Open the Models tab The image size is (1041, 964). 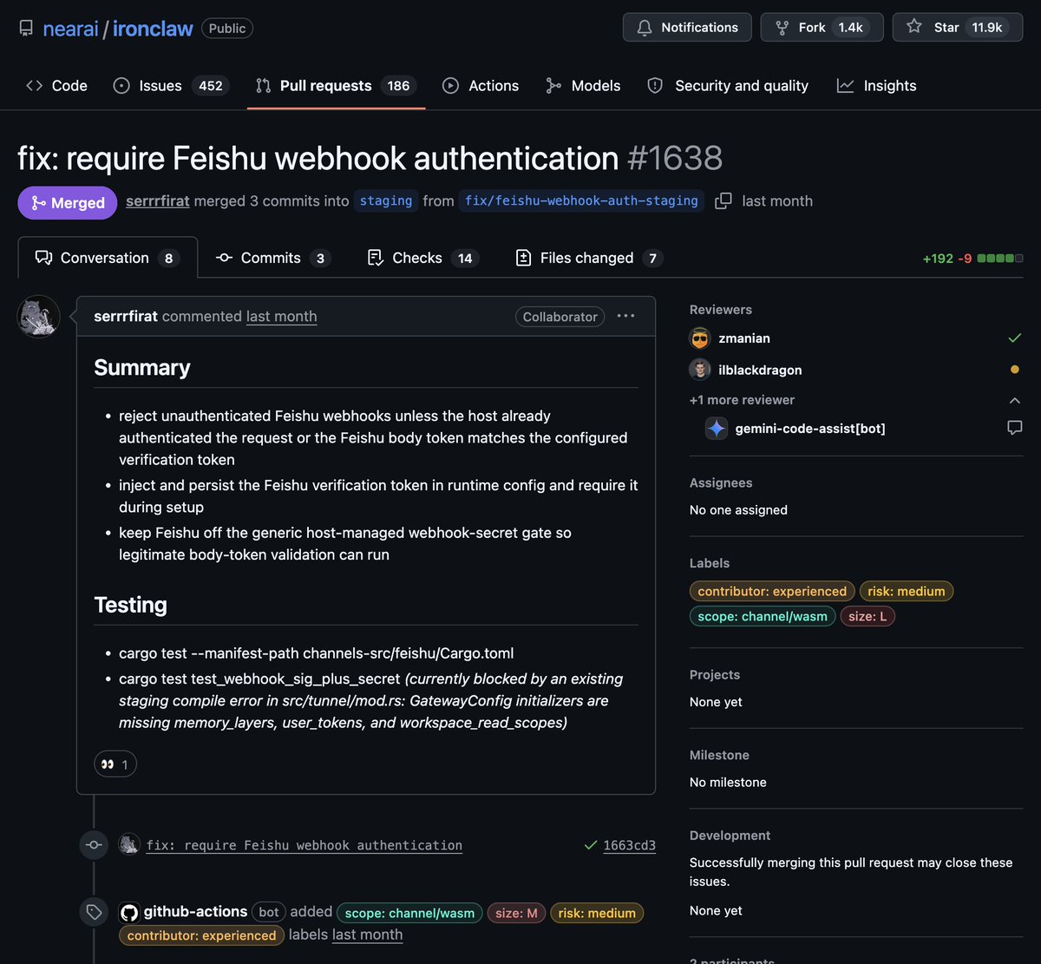tap(583, 85)
